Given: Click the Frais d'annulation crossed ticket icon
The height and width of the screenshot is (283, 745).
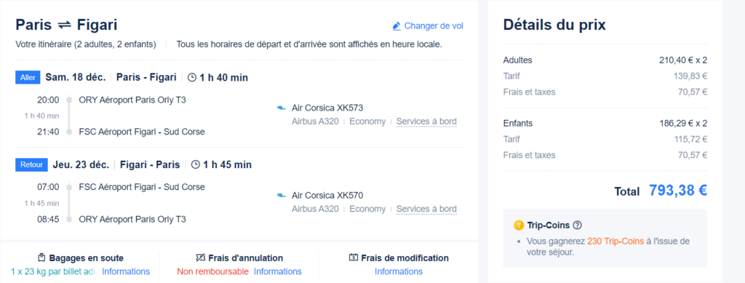Looking at the screenshot, I should coord(201,258).
